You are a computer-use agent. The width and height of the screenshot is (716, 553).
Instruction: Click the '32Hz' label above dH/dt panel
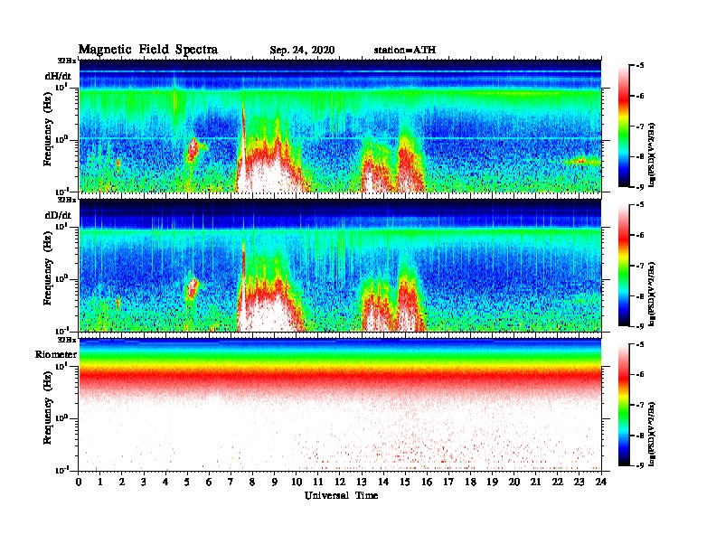point(66,61)
